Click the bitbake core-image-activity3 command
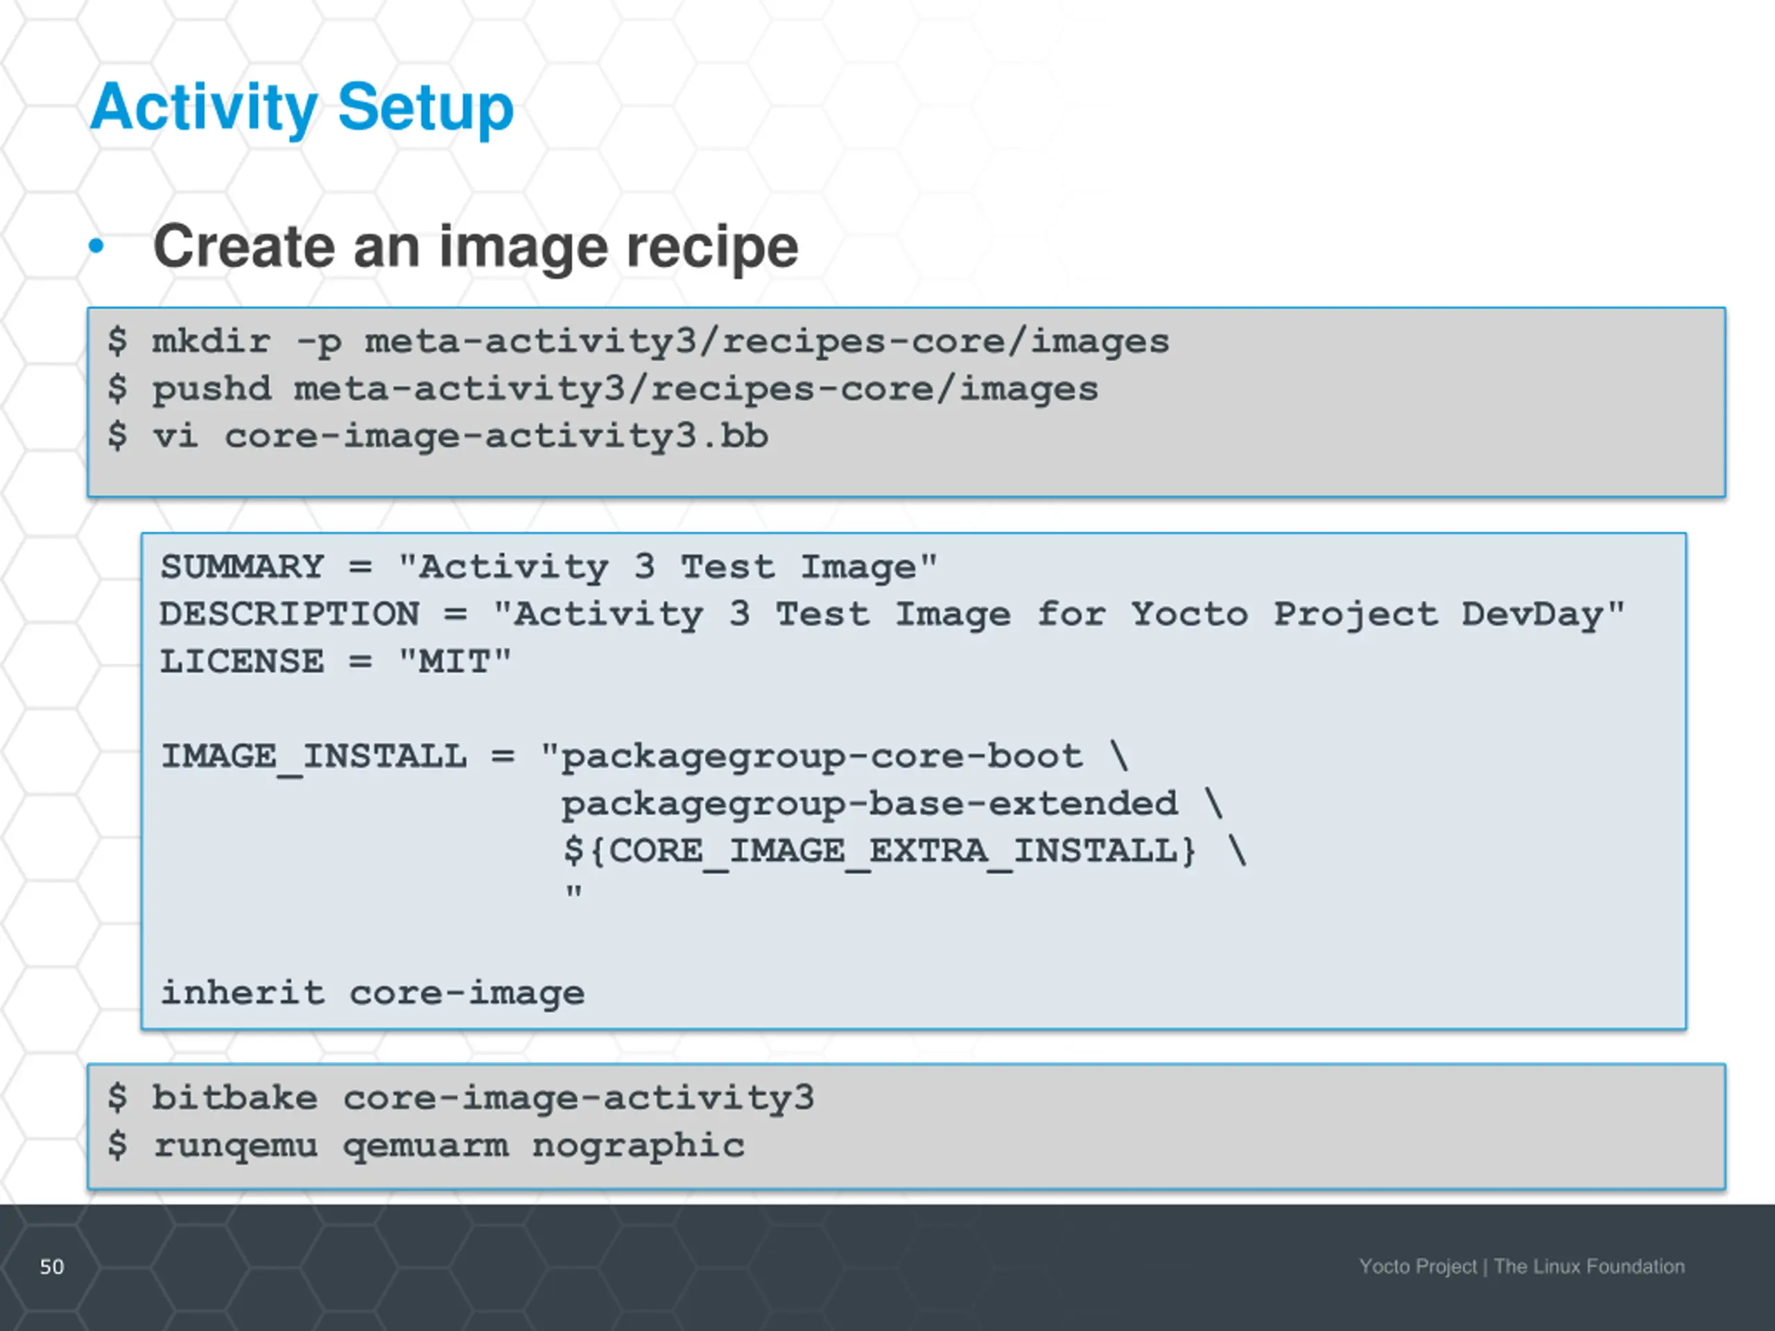 (481, 1098)
